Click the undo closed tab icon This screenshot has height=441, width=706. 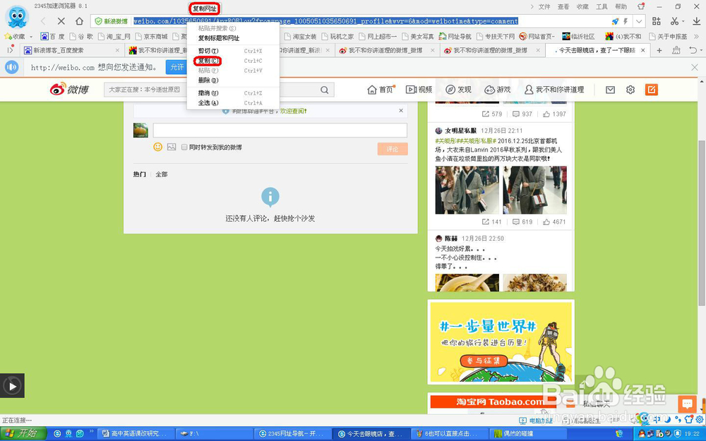[694, 50]
